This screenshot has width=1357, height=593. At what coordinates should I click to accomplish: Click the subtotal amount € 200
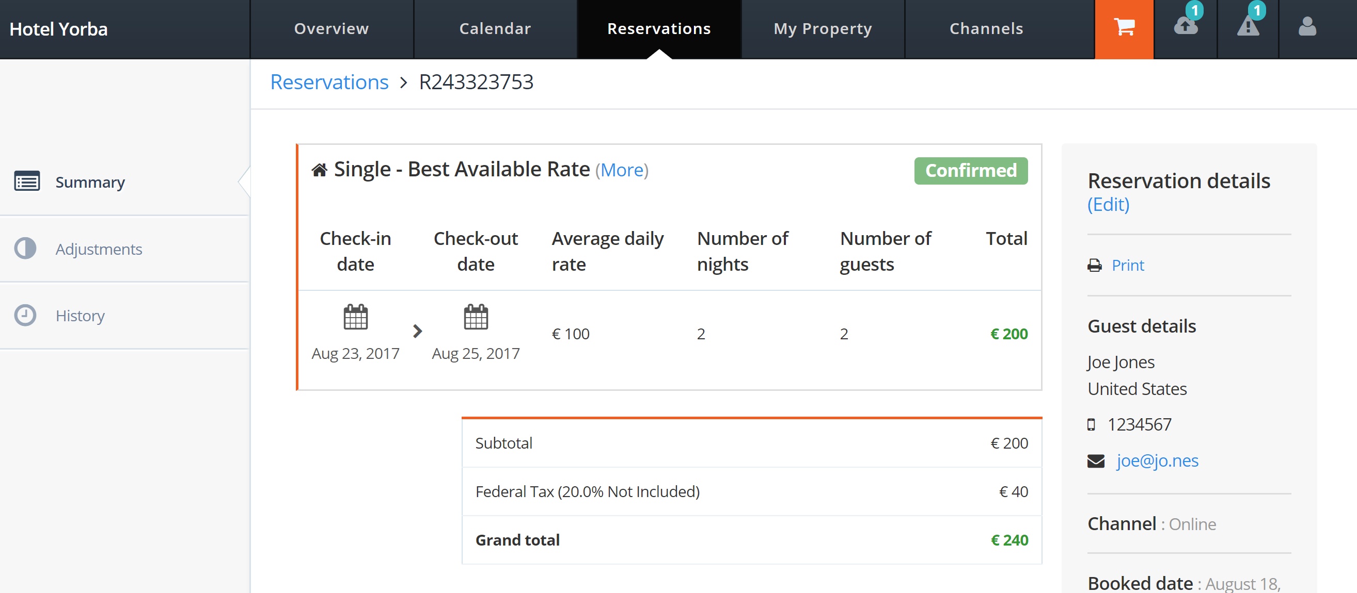1009,443
